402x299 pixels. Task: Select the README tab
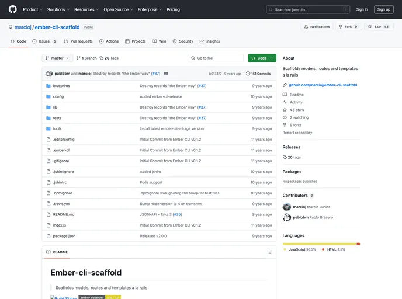pyautogui.click(x=57, y=252)
